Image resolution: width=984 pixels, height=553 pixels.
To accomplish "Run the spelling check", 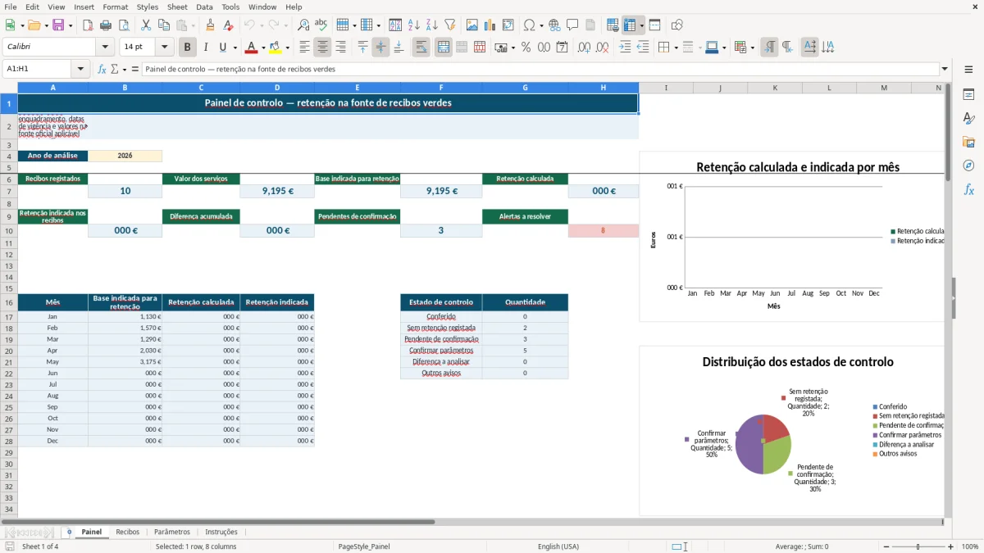I will [x=321, y=25].
